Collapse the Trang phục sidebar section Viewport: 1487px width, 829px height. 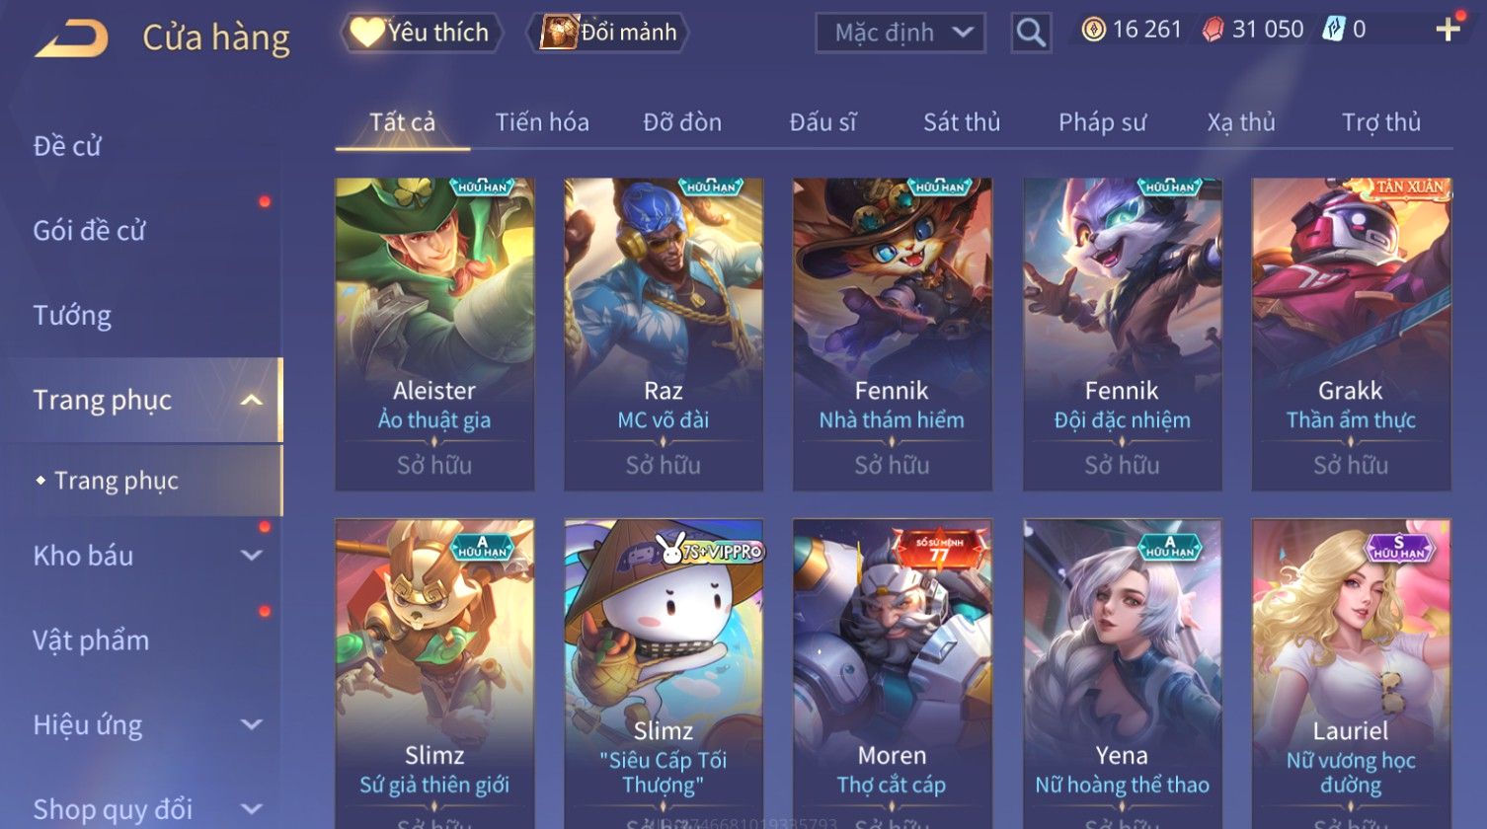click(x=252, y=400)
